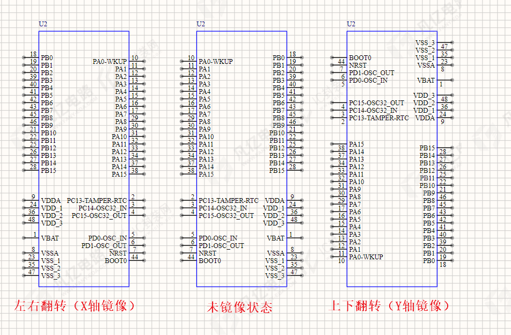This screenshot has width=511, height=335.
Task: Select NRST label in the 左右翻转 symbol
Action: click(118, 253)
